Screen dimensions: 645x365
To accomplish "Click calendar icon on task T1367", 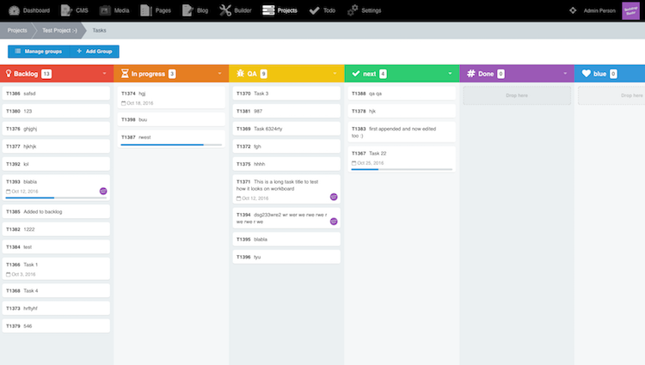I will coord(353,163).
